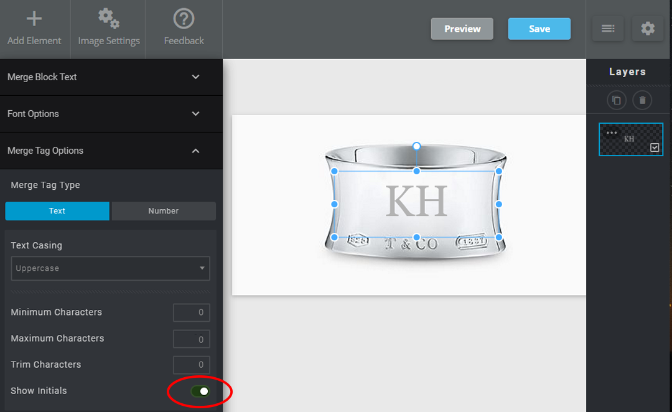
Task: Collapse the Merge Tag Options section
Action: tap(111, 151)
